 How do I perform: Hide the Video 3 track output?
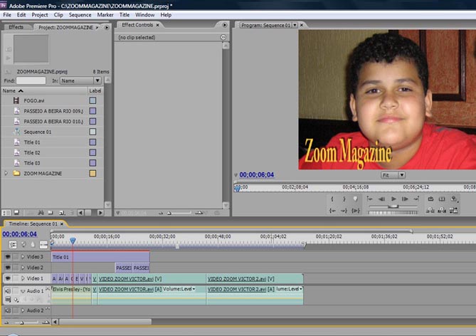coord(8,256)
